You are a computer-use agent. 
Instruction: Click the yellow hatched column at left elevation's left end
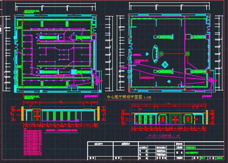(x=22, y=114)
